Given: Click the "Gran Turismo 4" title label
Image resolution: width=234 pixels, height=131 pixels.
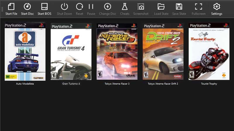Looking at the screenshot, I should (71, 84).
